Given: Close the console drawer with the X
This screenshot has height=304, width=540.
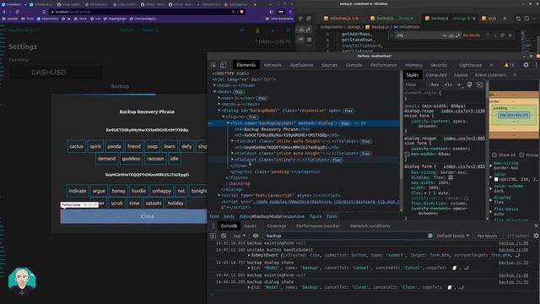Looking at the screenshot, I should pos(536,225).
